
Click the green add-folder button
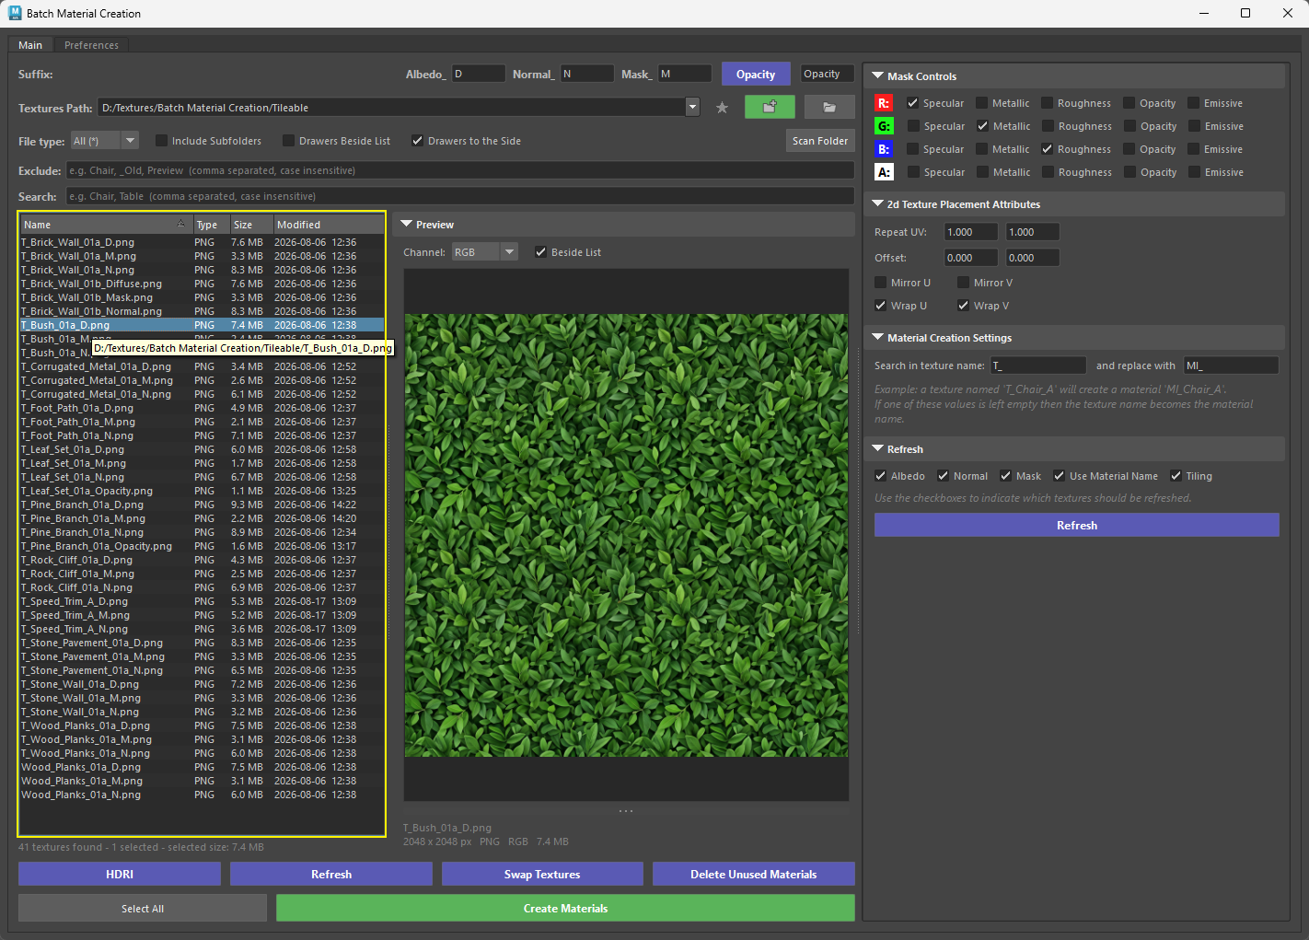(770, 108)
